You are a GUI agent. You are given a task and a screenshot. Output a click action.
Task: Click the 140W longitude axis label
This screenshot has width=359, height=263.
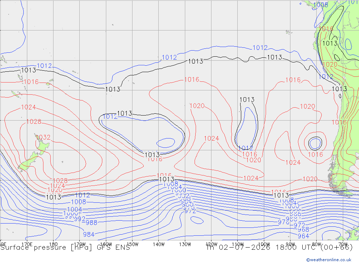[159, 244]
